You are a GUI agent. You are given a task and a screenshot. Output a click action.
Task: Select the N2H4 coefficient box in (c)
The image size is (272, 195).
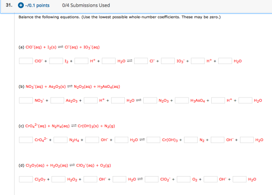click(x=60, y=140)
